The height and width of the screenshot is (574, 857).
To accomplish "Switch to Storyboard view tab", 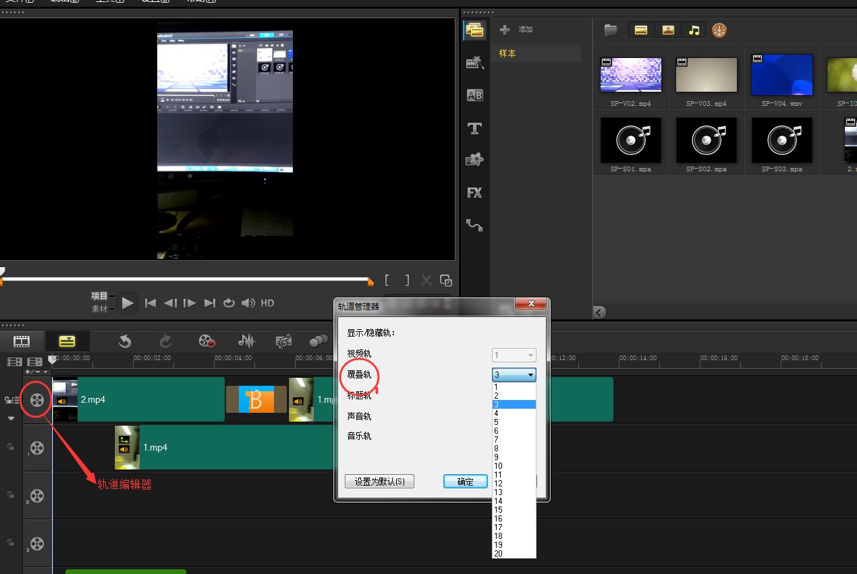I will pos(22,341).
